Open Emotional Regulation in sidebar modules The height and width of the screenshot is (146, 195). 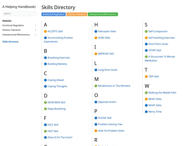pyautogui.click(x=13, y=26)
